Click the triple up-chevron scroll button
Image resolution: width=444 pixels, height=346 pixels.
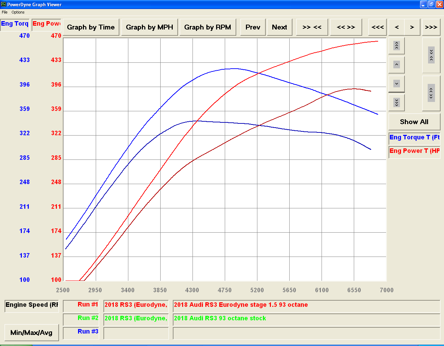[397, 45]
